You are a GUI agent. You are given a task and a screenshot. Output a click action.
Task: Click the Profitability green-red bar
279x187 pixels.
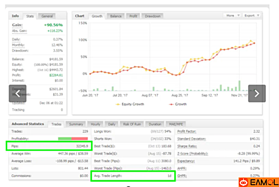[73, 139]
